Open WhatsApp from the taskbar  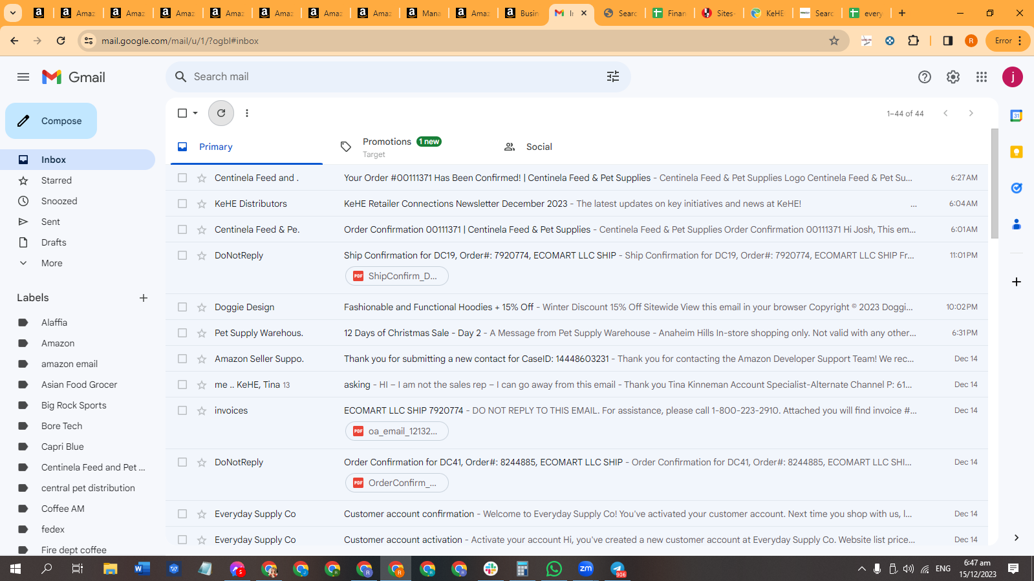pyautogui.click(x=554, y=569)
